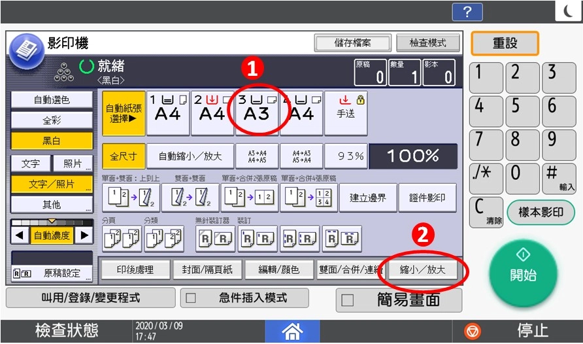583x344 pixels.
Task: Select the two-staple left side icon
Action: (x=300, y=239)
